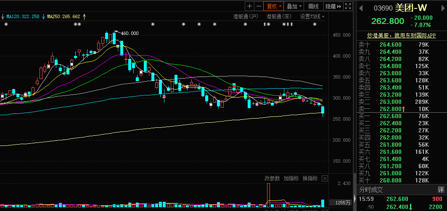Viewport: 447px width, 211px height.
Task: Hide side panel with 隐藏 button
Action: coord(333,6)
